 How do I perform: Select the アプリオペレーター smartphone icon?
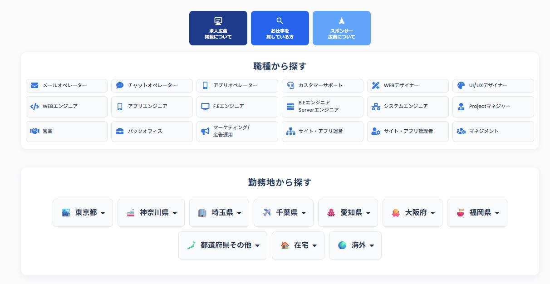[205, 85]
